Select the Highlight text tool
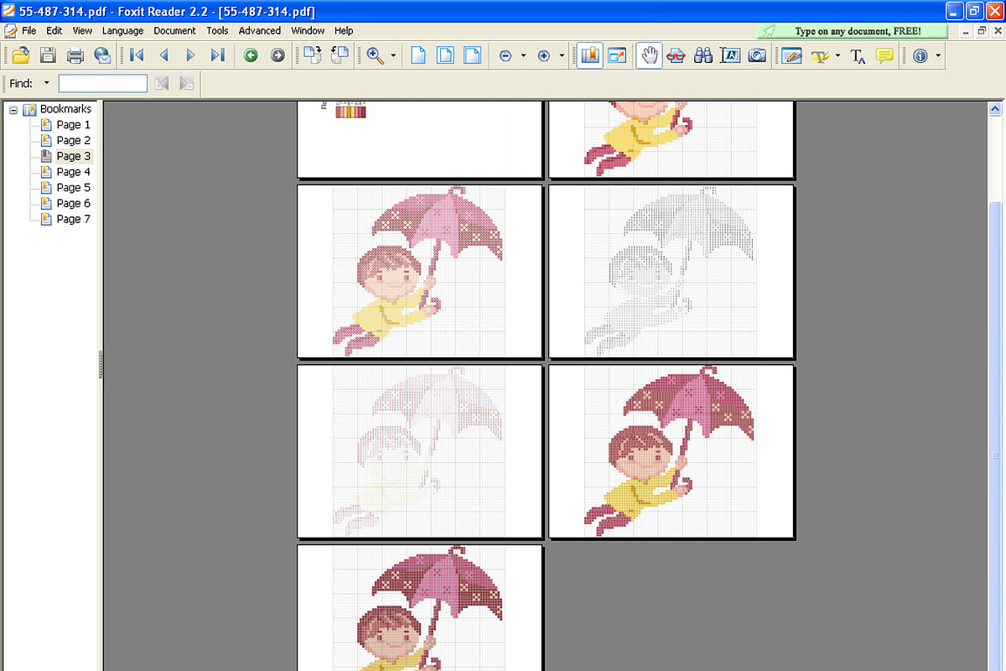This screenshot has height=671, width=1006. 821,56
